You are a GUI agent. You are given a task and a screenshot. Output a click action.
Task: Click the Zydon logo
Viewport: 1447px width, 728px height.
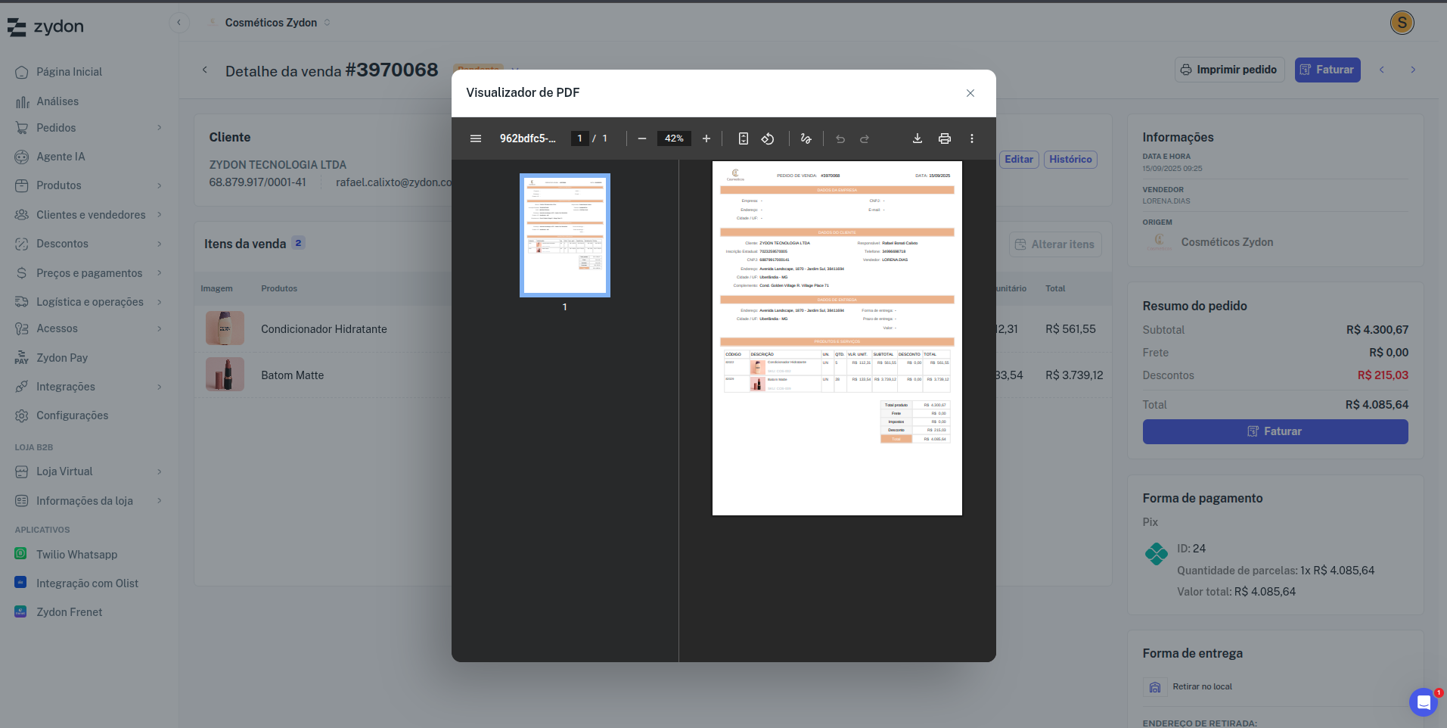pos(45,26)
